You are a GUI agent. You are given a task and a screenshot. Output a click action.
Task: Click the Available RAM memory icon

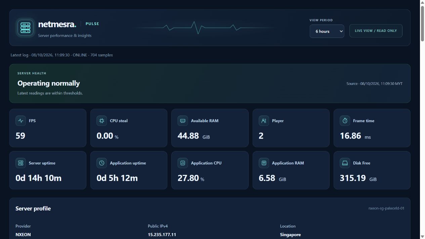[x=183, y=121]
